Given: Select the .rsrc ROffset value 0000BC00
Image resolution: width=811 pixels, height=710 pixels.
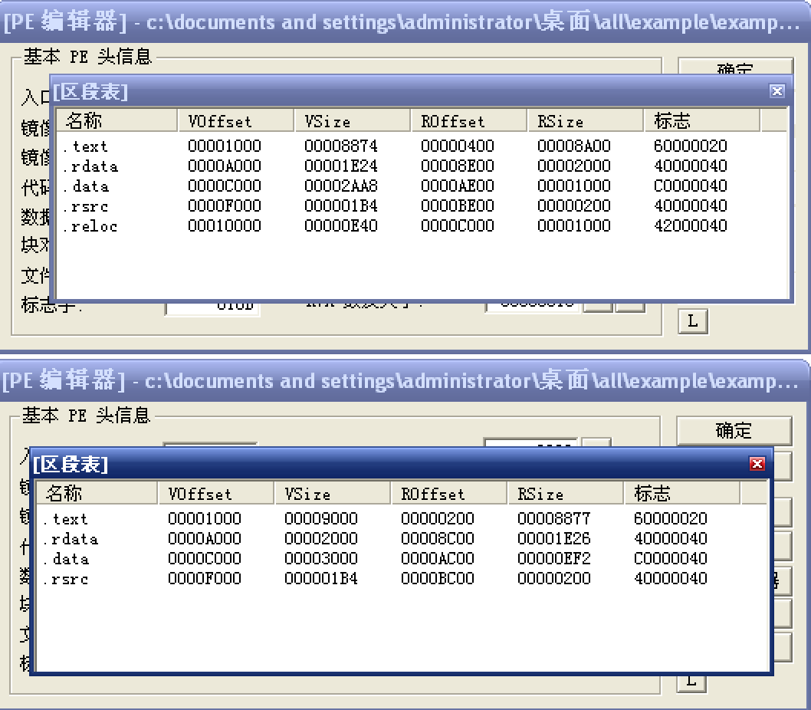Looking at the screenshot, I should click(437, 579).
